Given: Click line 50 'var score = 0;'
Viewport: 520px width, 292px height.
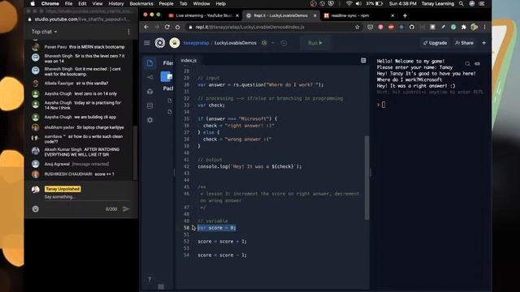Looking at the screenshot, I should coord(217,228).
